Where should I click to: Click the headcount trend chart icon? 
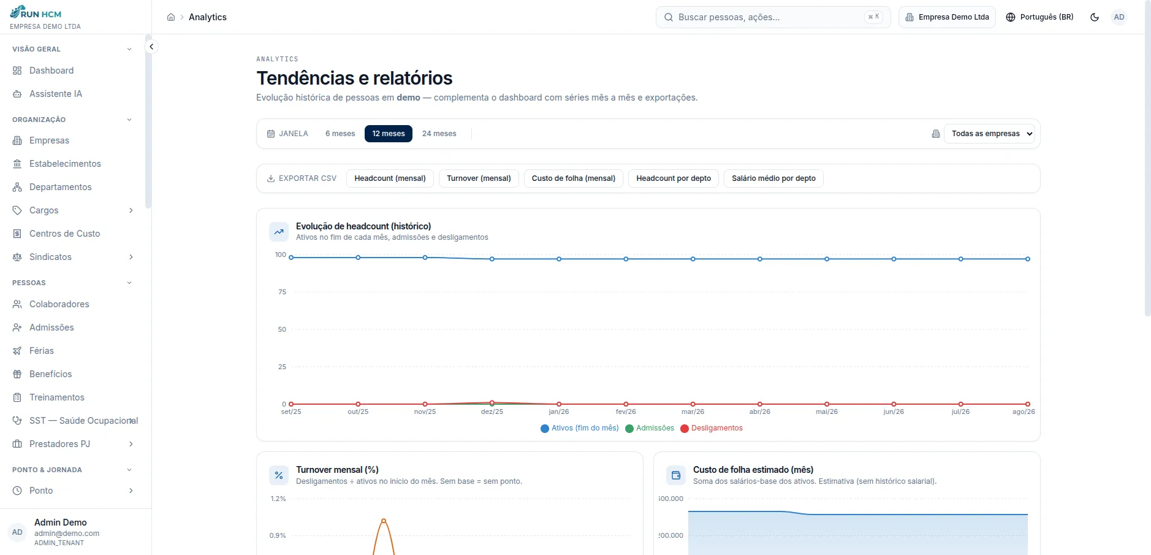click(x=279, y=232)
